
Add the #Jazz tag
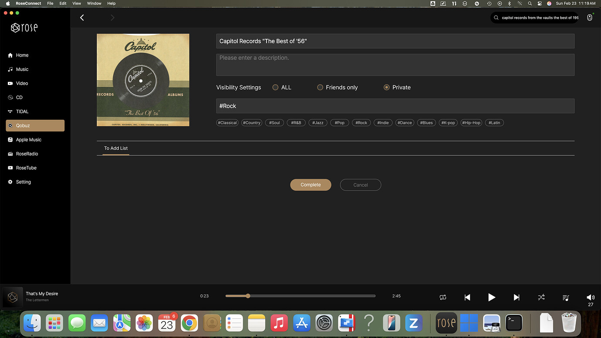point(318,123)
